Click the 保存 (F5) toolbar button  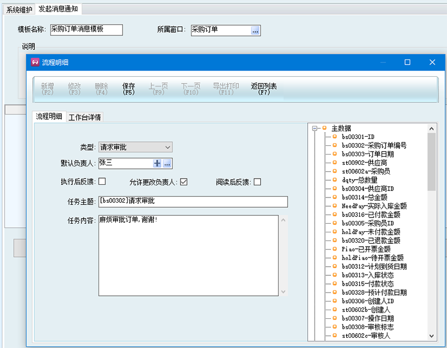click(128, 89)
